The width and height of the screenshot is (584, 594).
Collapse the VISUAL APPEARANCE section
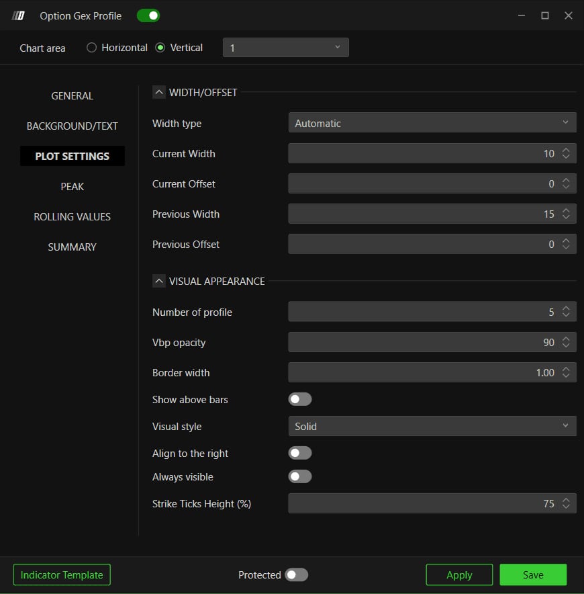coord(159,281)
